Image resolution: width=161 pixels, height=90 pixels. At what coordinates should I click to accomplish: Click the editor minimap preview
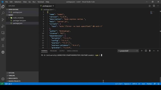point(152,12)
